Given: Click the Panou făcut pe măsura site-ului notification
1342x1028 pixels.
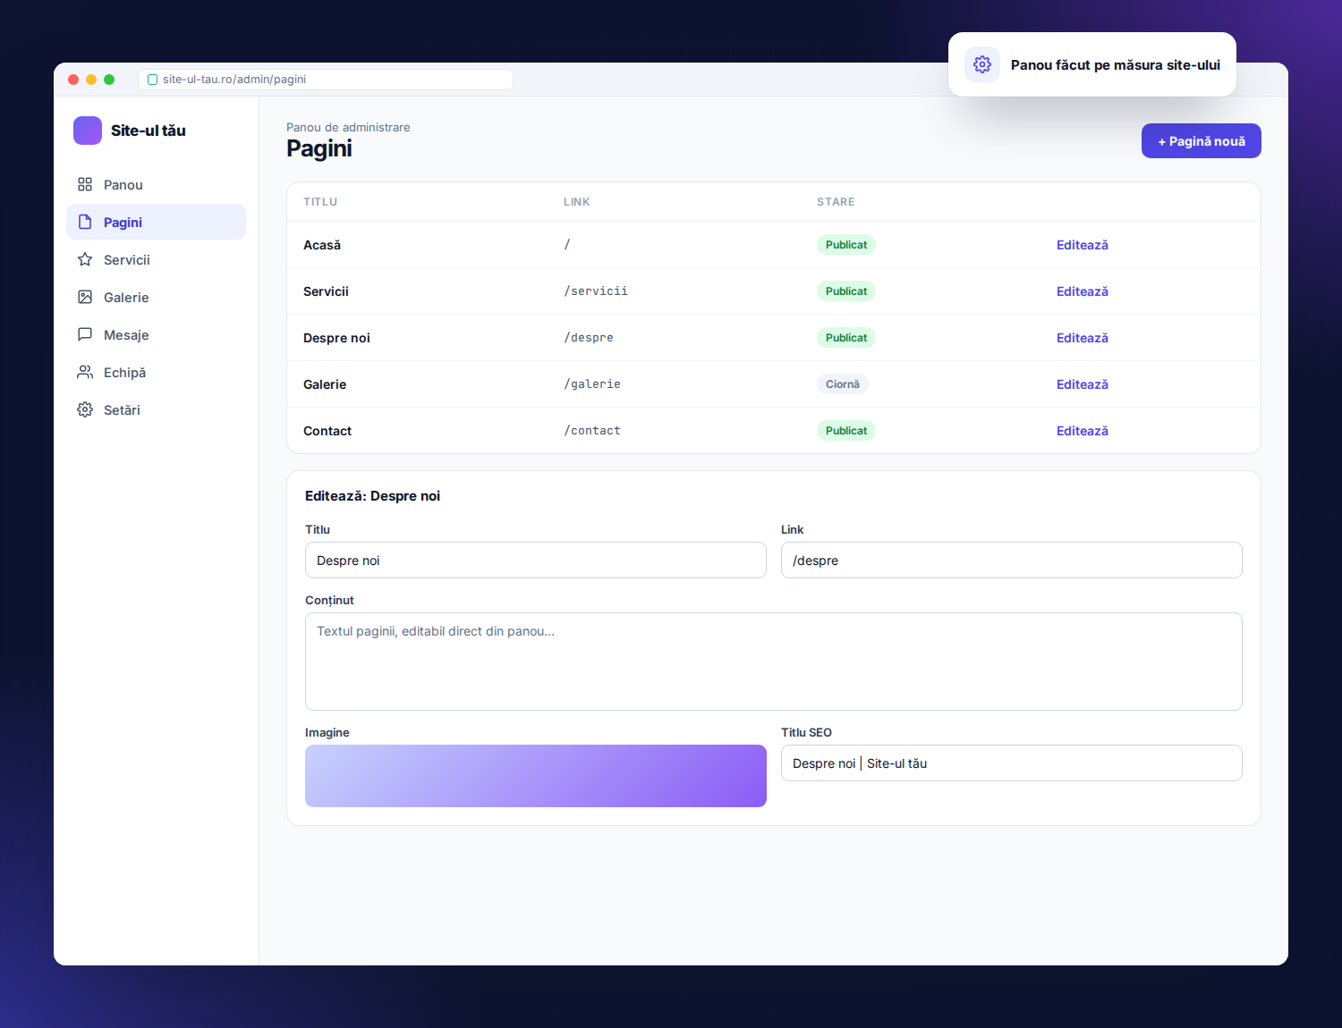Looking at the screenshot, I should 1092,64.
